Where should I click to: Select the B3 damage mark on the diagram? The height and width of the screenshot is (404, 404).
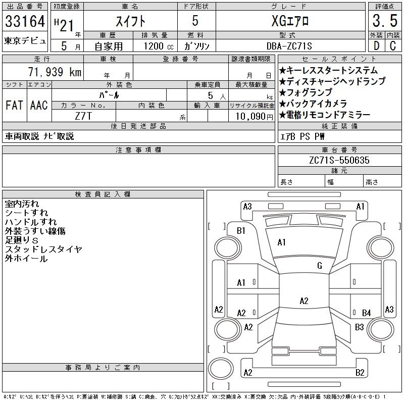pos(359,327)
